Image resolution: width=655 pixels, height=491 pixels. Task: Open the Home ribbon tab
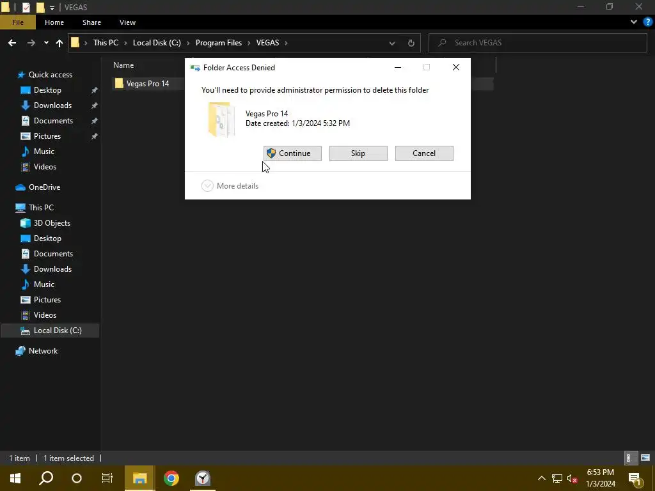[x=54, y=22]
